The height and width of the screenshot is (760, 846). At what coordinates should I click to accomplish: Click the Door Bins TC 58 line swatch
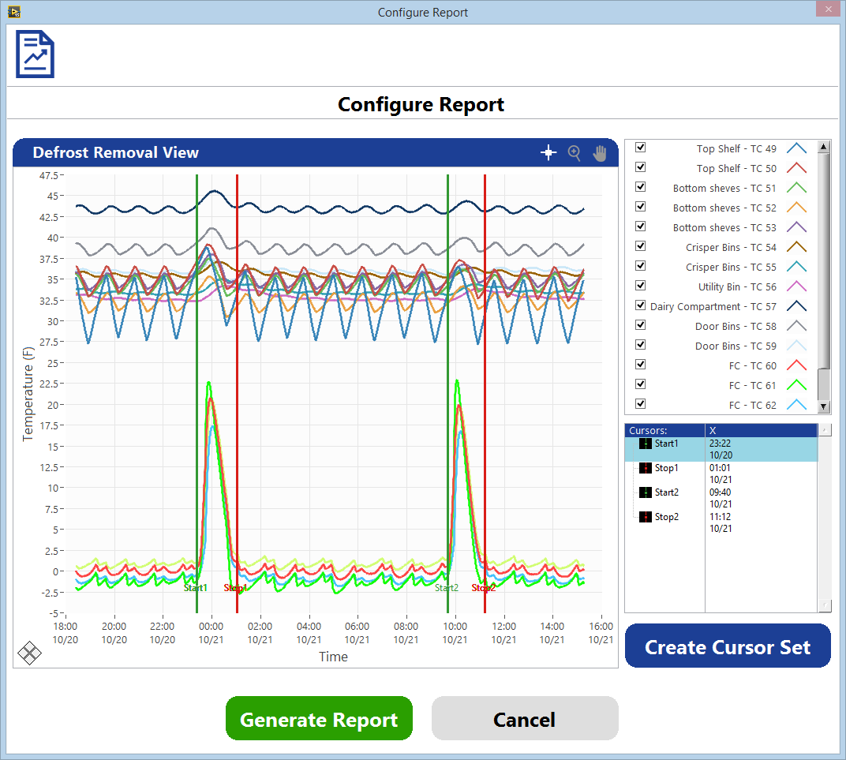[796, 326]
